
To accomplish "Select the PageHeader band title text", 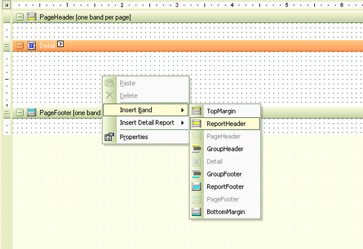I will point(85,17).
